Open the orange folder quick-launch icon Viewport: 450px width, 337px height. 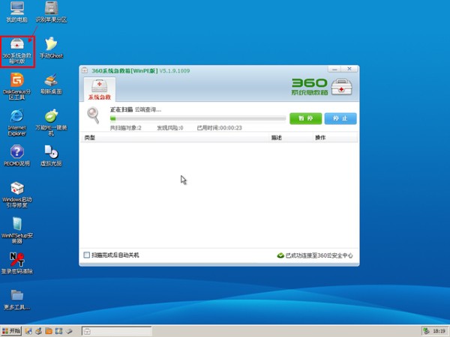click(49, 331)
